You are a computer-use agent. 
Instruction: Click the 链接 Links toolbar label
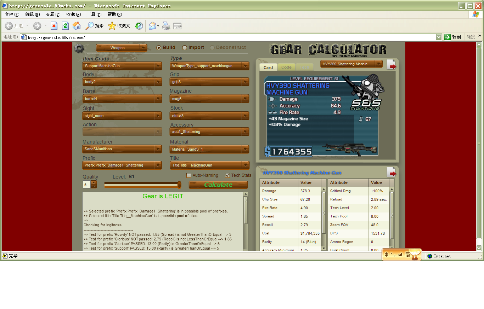[x=471, y=37]
